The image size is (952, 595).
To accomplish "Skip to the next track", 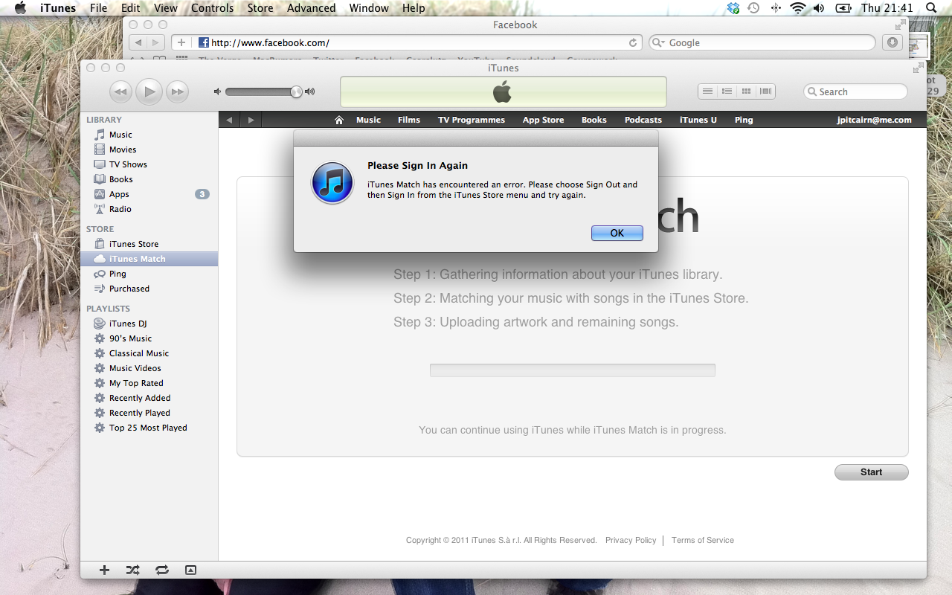I will [x=177, y=92].
